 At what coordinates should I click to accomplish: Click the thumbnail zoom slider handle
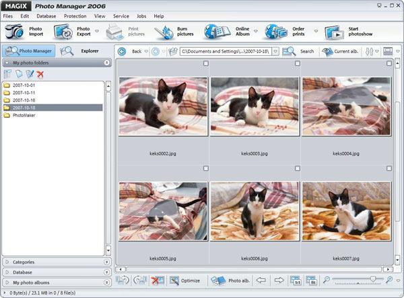373,278
